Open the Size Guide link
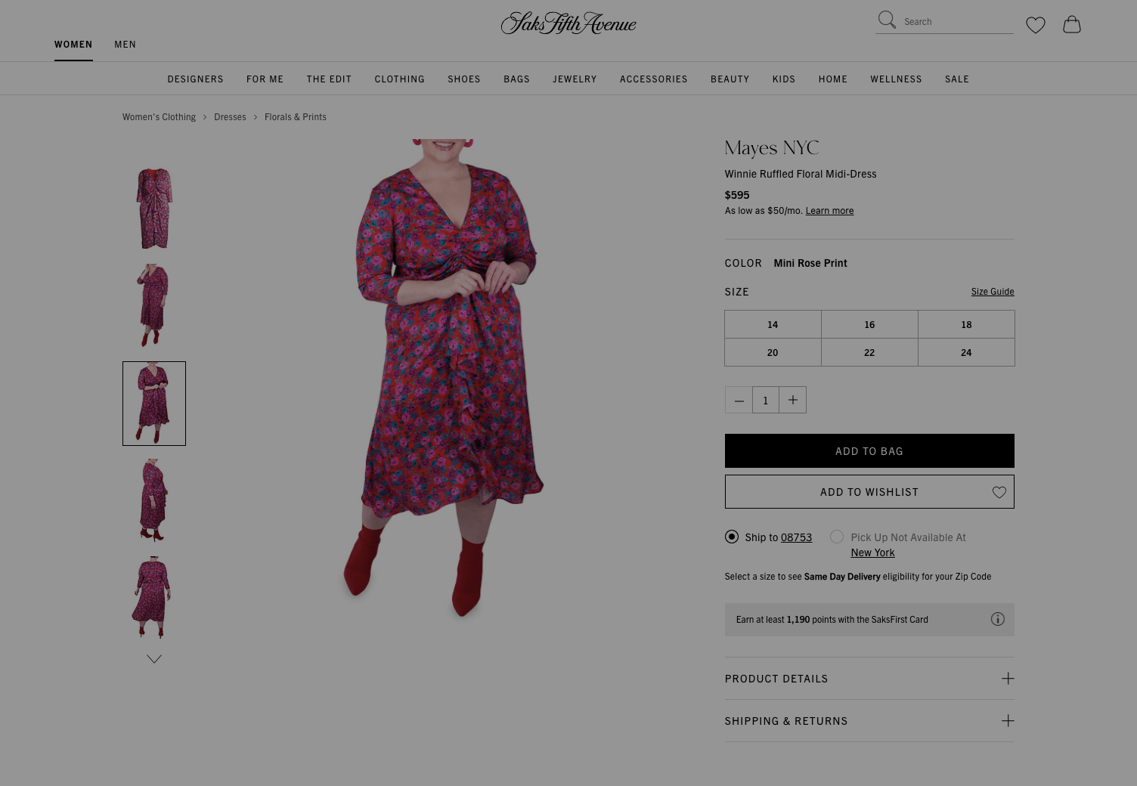 993,291
